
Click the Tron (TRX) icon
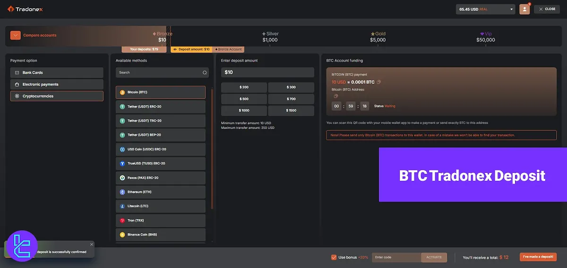pyautogui.click(x=122, y=220)
